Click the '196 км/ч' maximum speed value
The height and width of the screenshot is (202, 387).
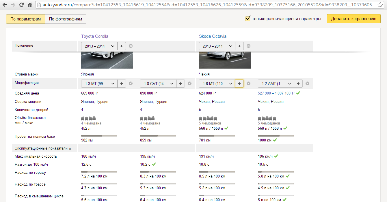[265, 156]
